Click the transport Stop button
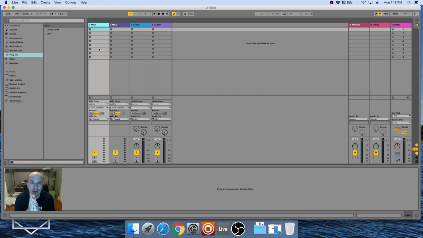 click(x=159, y=14)
